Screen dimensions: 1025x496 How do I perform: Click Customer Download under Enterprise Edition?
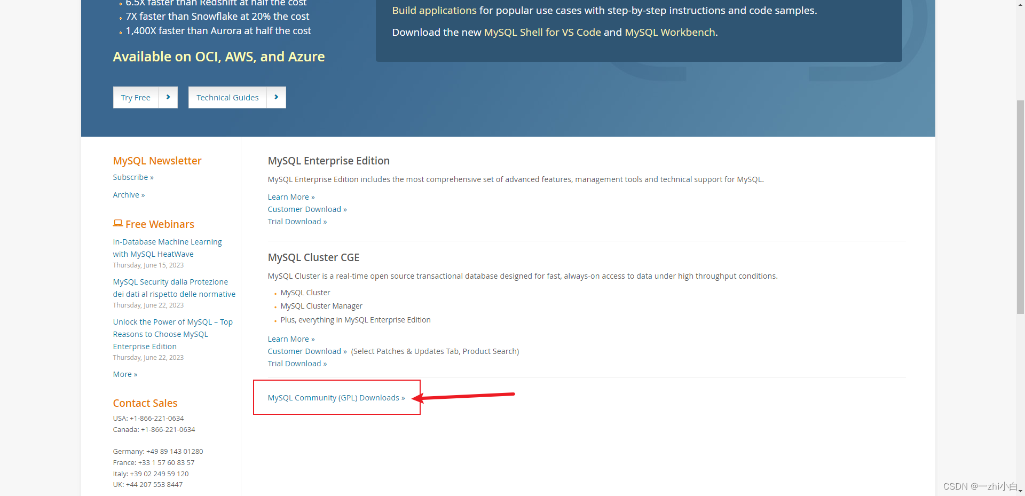(307, 209)
